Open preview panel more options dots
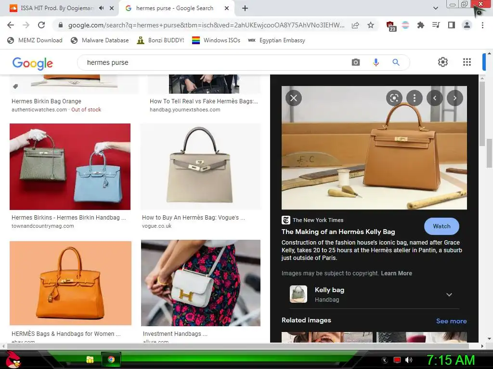The image size is (493, 369). click(415, 98)
